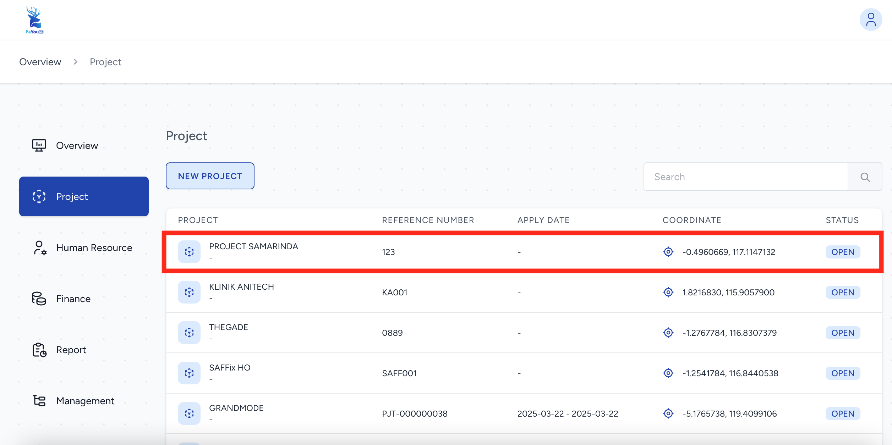Click the magnifier search icon button

coord(865,177)
